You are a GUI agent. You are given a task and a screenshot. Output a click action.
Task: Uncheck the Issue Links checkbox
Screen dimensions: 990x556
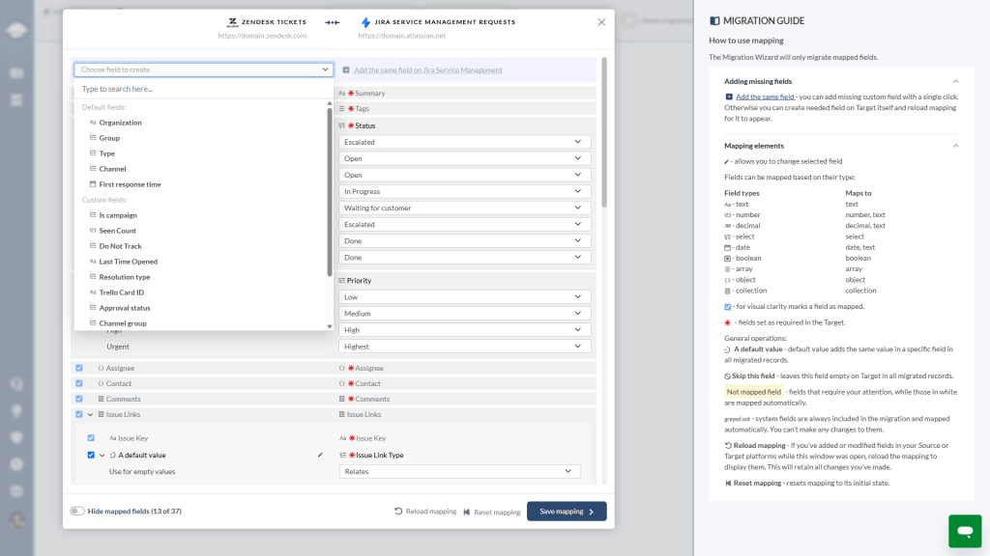pos(79,414)
